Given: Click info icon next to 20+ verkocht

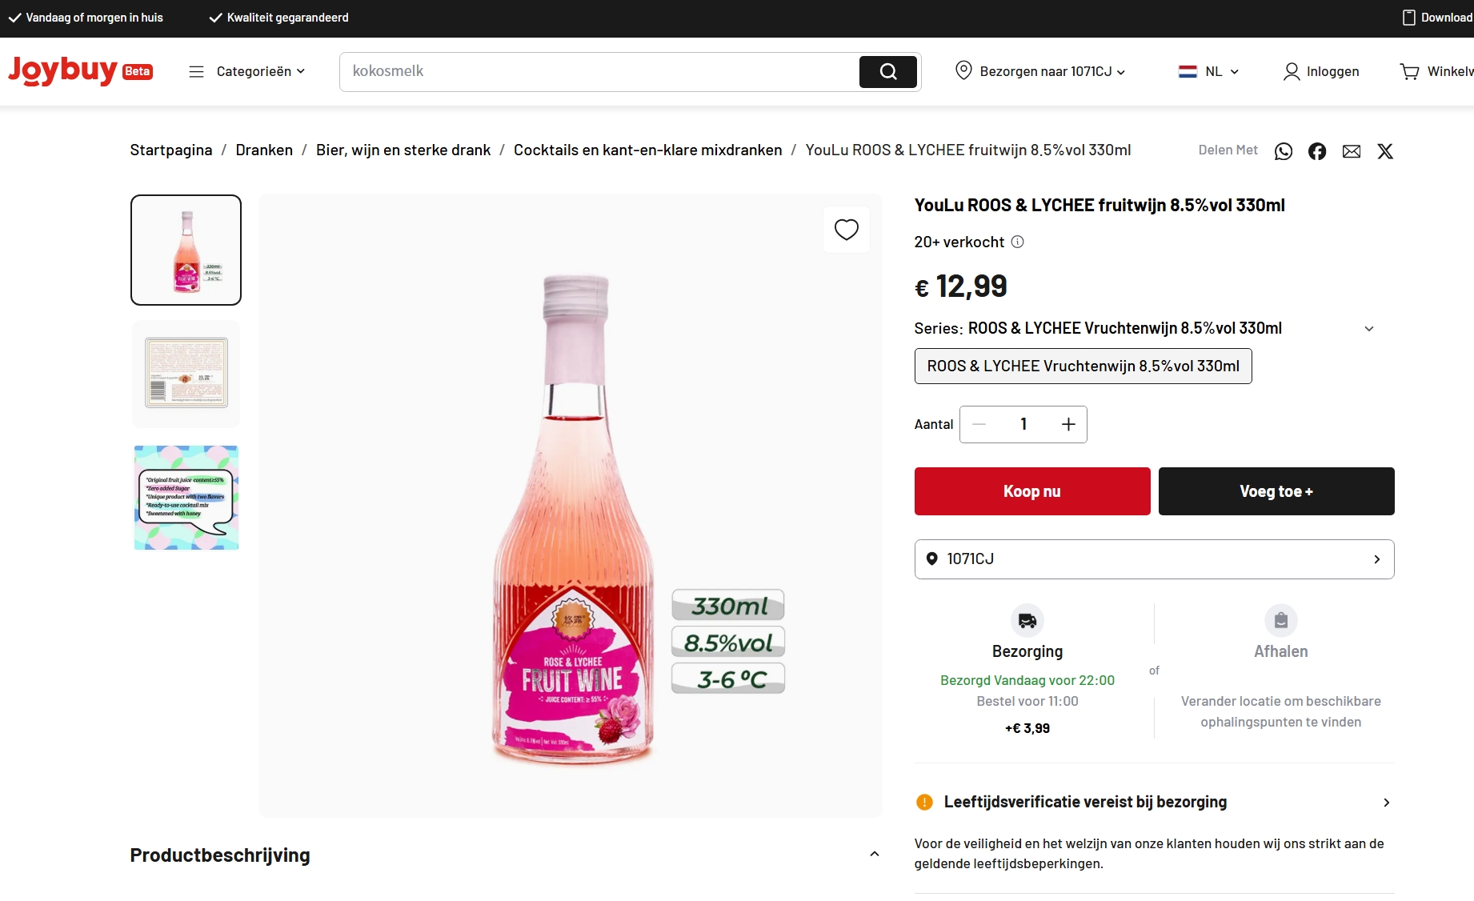Looking at the screenshot, I should pyautogui.click(x=1018, y=242).
